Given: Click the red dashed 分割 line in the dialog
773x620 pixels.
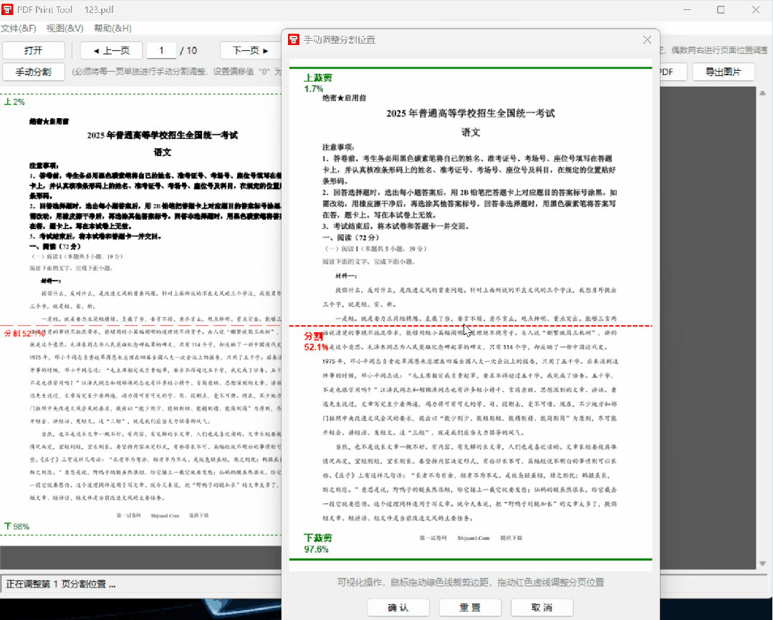Looking at the screenshot, I should click(470, 326).
